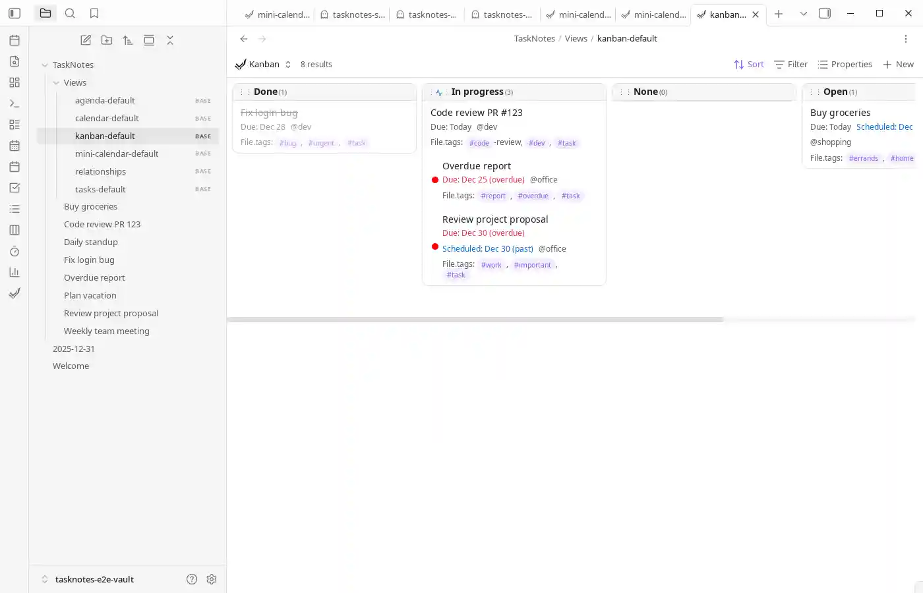The height and width of the screenshot is (593, 923).
Task: Click the new note icon above file explorer
Action: click(x=86, y=40)
